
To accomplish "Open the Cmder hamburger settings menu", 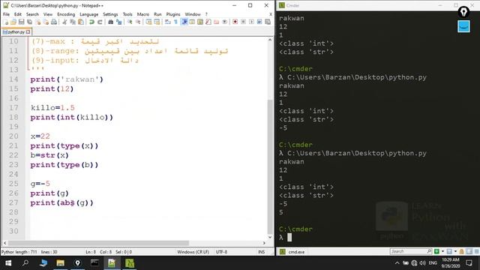I will coord(476,252).
